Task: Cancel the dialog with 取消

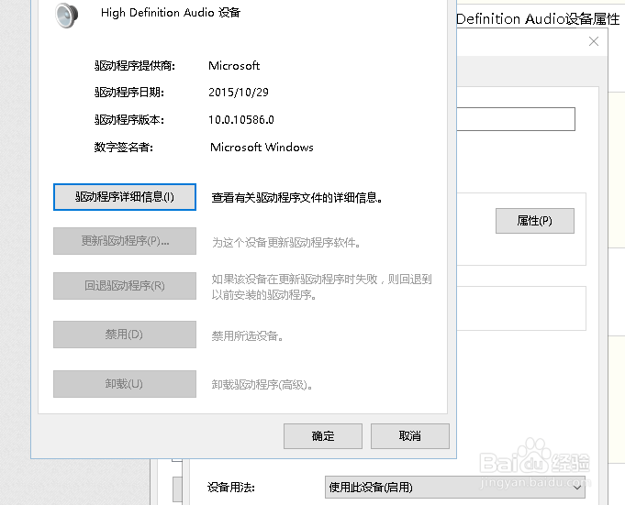Action: 410,436
